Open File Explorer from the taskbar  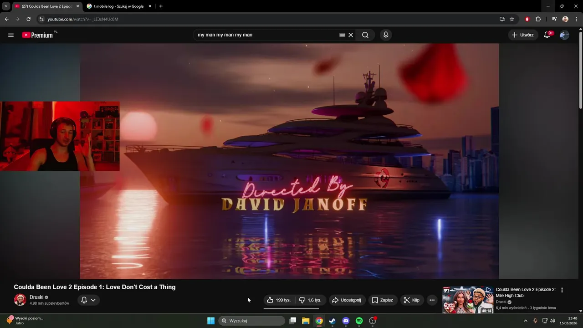pyautogui.click(x=306, y=321)
